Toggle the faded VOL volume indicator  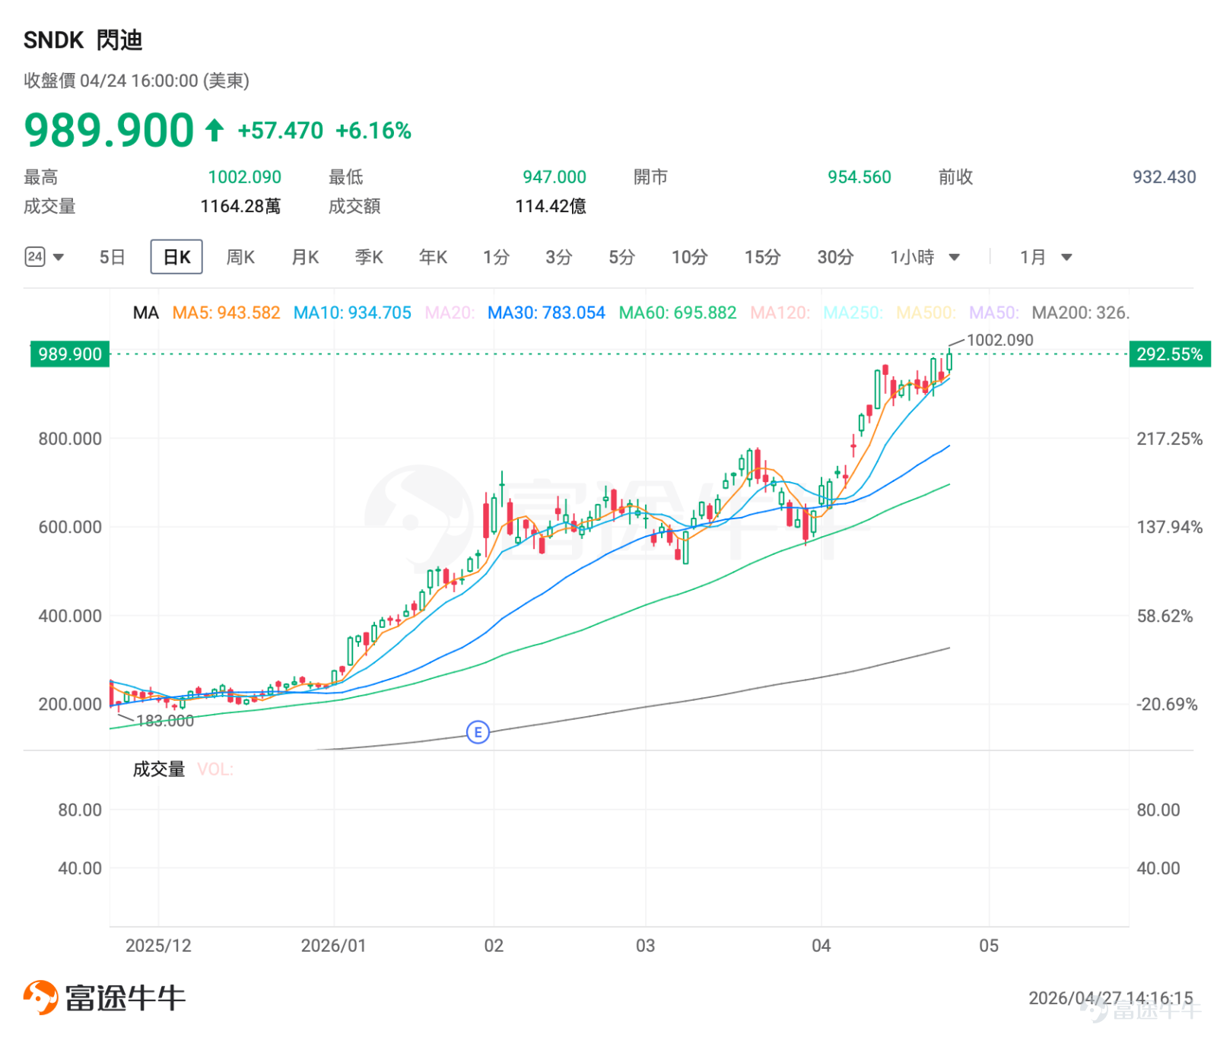click(215, 769)
